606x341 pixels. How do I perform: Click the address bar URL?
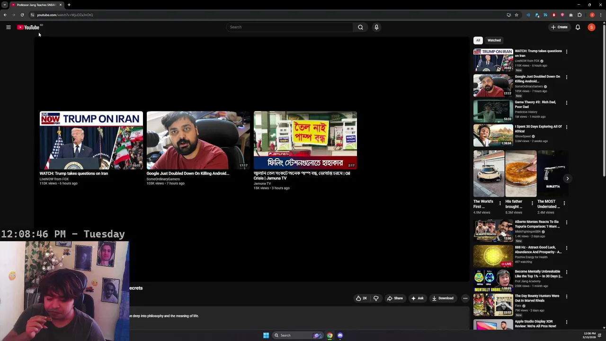[65, 15]
